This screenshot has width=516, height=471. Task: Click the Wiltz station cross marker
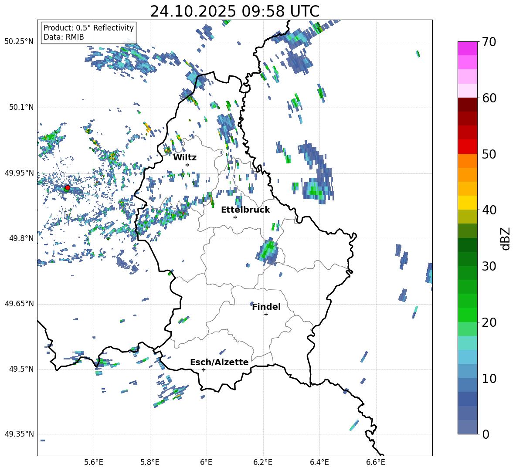187,165
